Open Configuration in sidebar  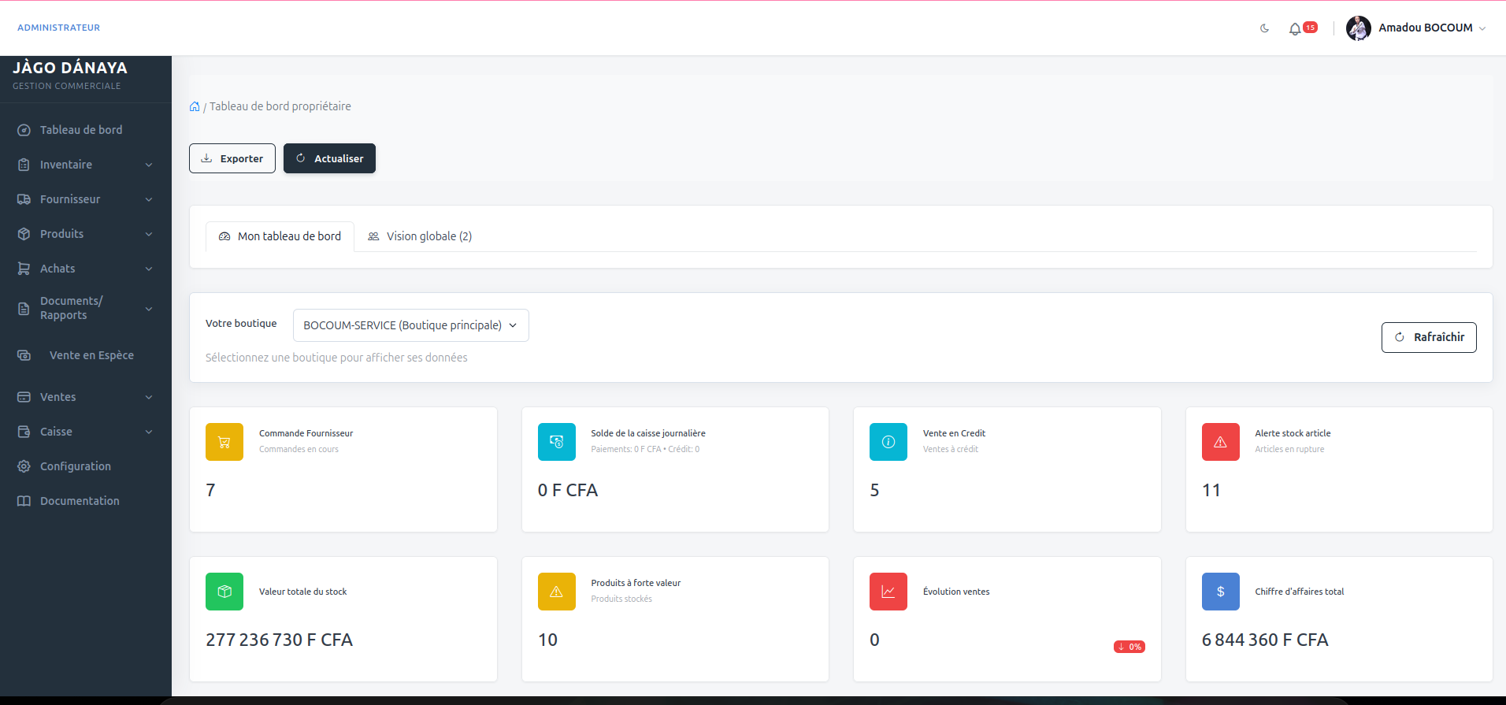(x=76, y=466)
